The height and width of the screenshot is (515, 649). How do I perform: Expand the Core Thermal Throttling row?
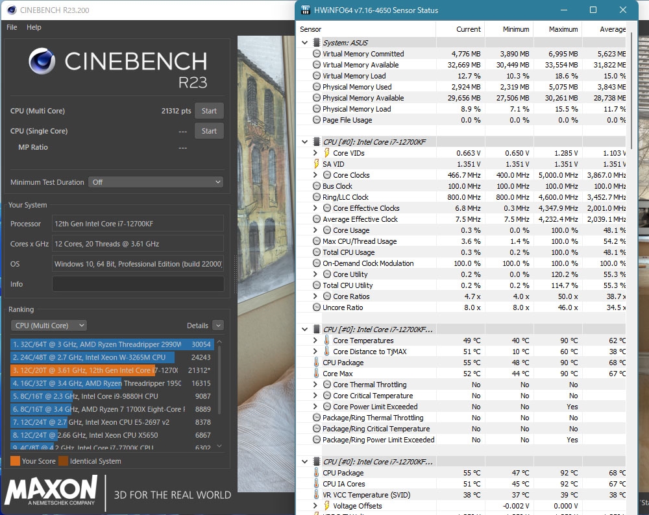[x=315, y=384]
